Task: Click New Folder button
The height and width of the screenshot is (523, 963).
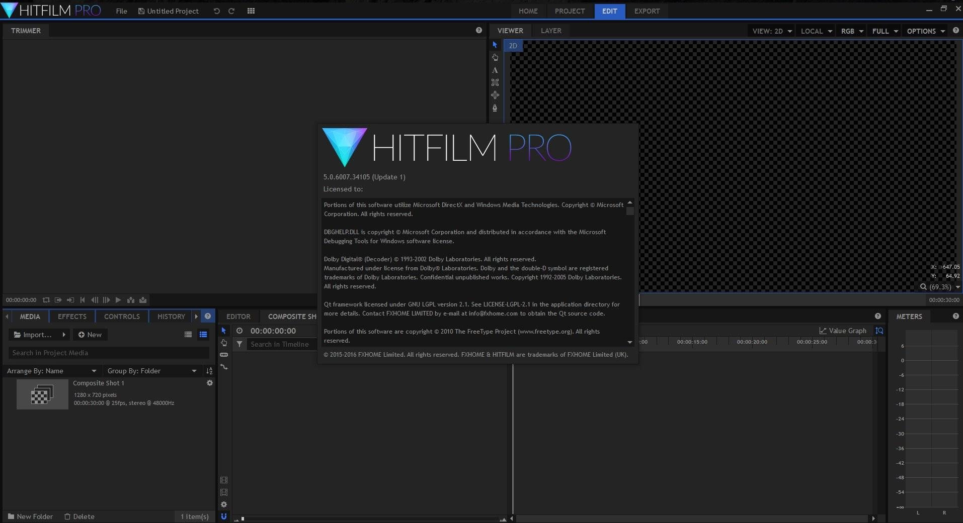Action: pyautogui.click(x=30, y=516)
